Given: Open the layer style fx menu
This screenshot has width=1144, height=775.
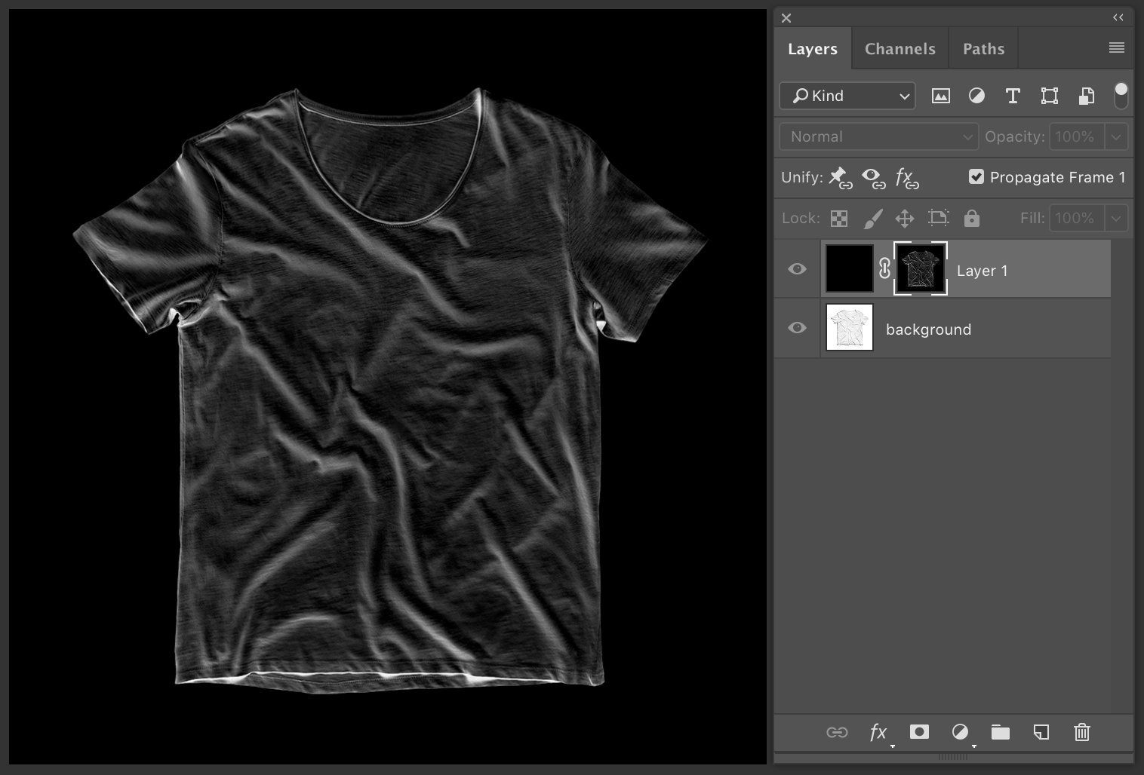Looking at the screenshot, I should (878, 732).
